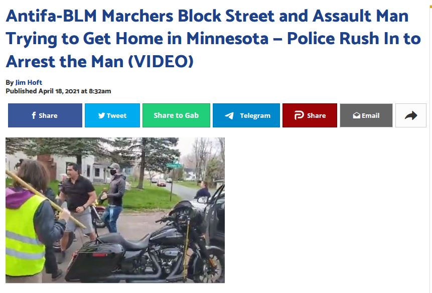The width and height of the screenshot is (432, 293).
Task: Click the Twitter bird icon
Action: coord(102,115)
